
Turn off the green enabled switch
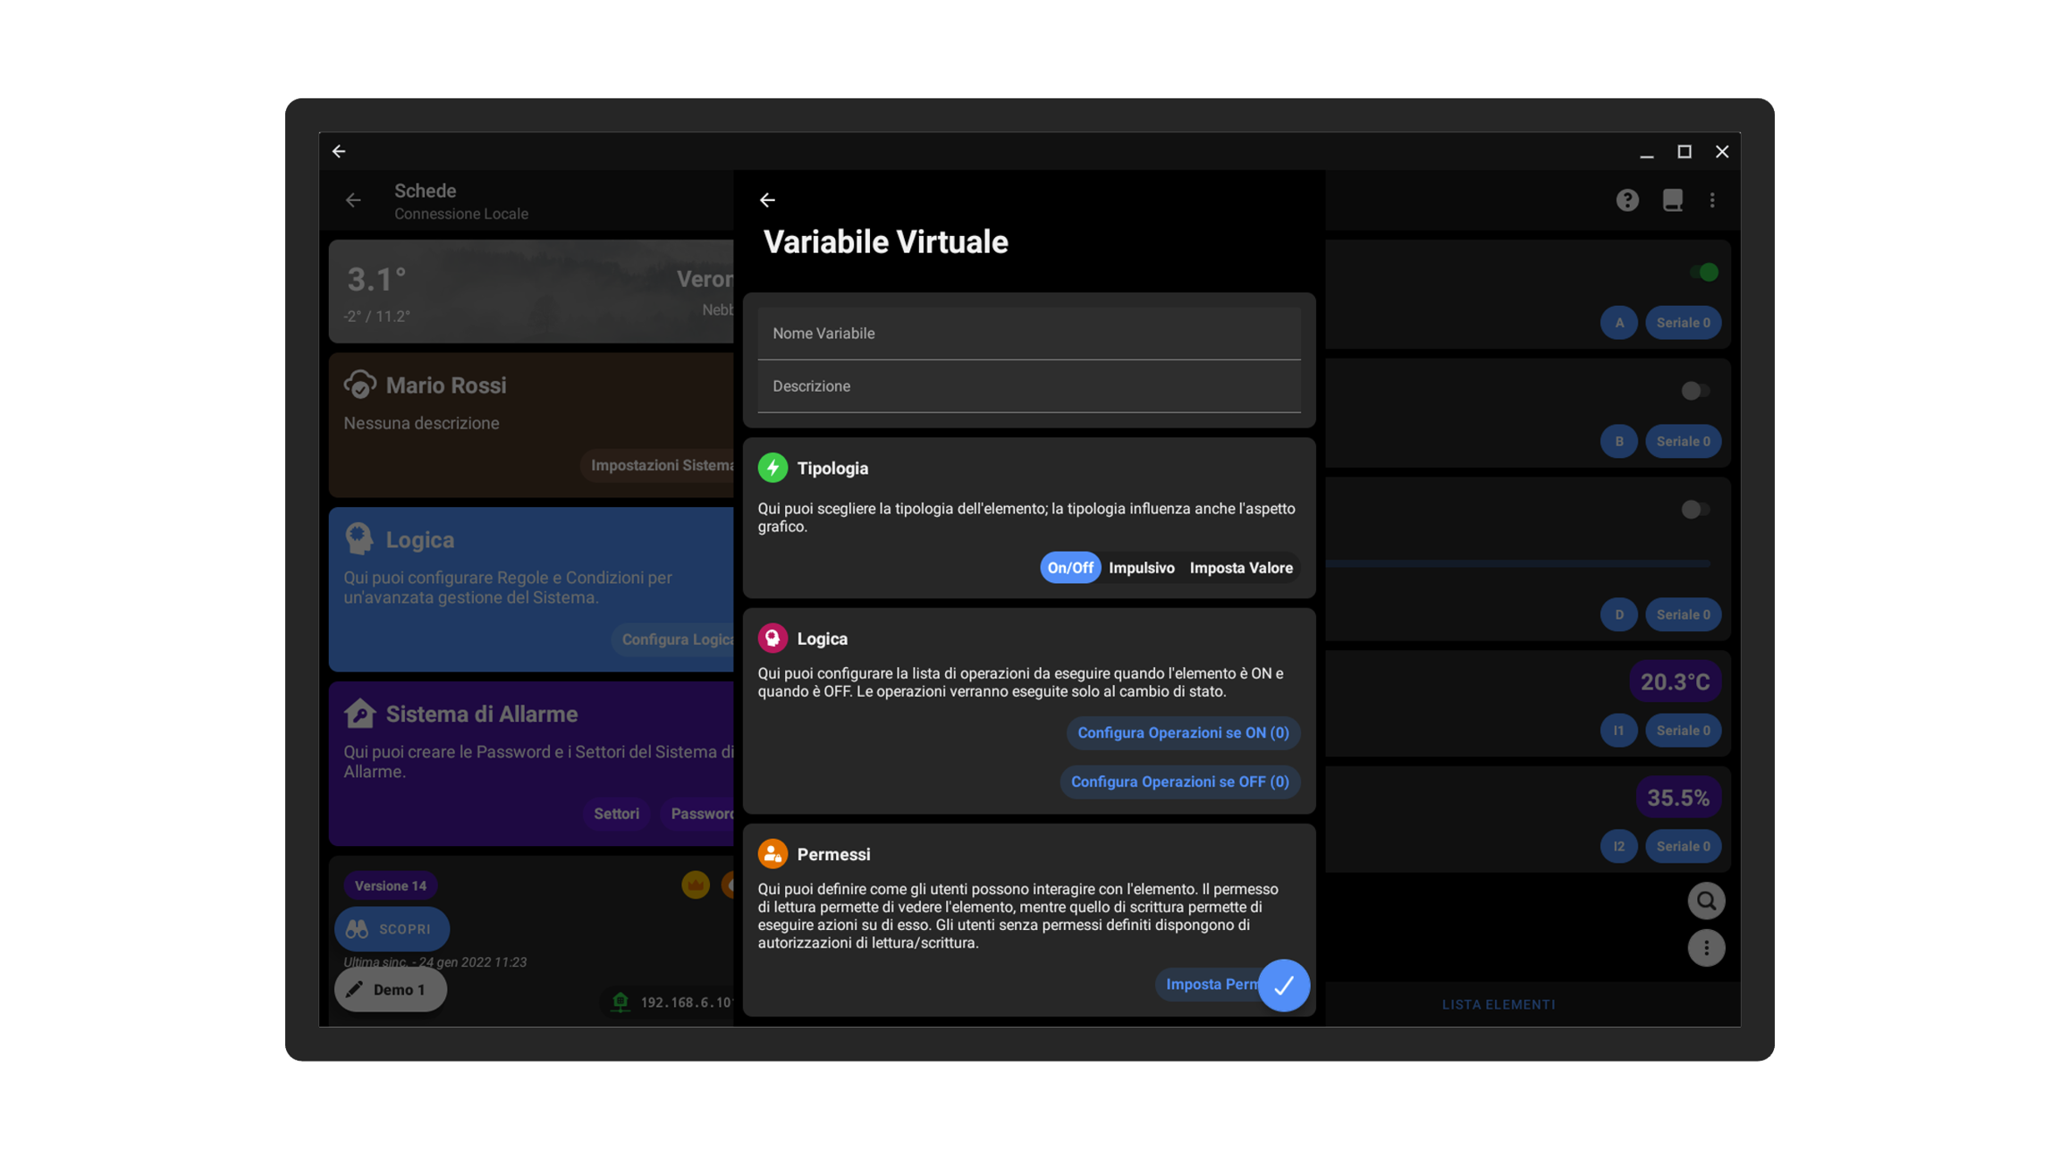click(x=1704, y=272)
